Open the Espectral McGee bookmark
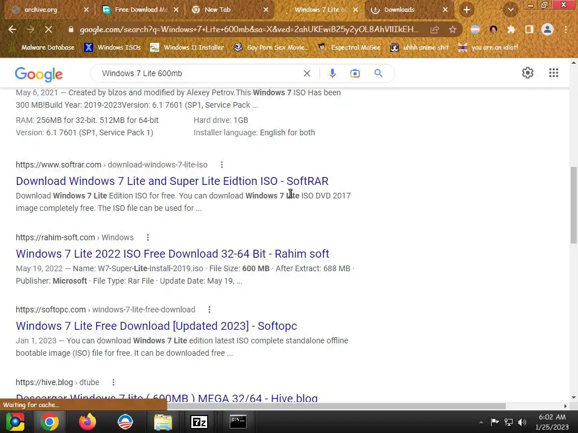Screen dimensions: 578x433 tap(349, 47)
